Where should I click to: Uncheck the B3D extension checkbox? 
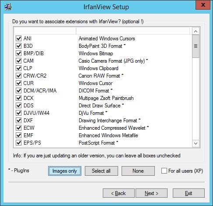pos(18,46)
